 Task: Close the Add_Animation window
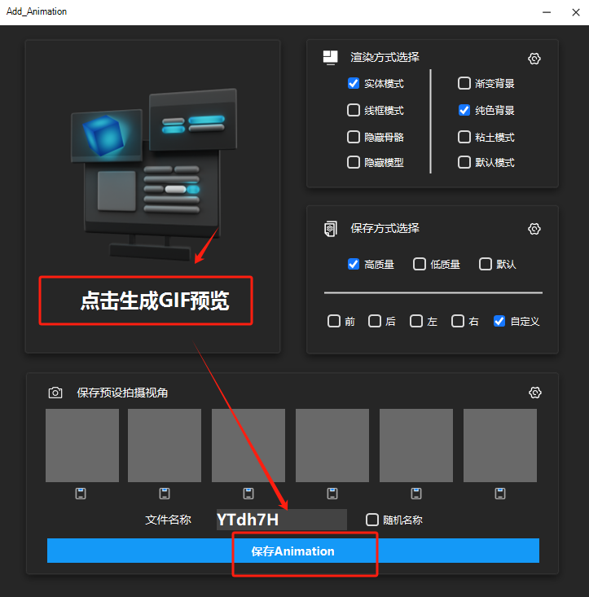tap(576, 12)
